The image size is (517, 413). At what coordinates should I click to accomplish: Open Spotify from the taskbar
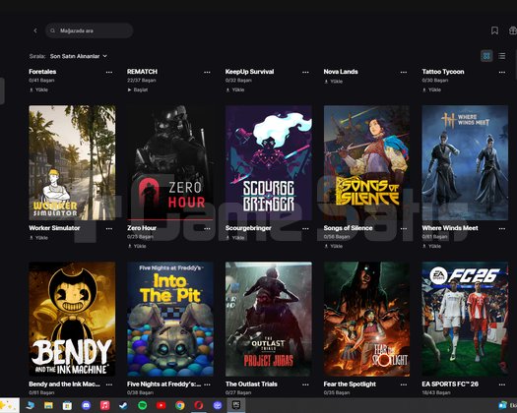[x=142, y=405]
